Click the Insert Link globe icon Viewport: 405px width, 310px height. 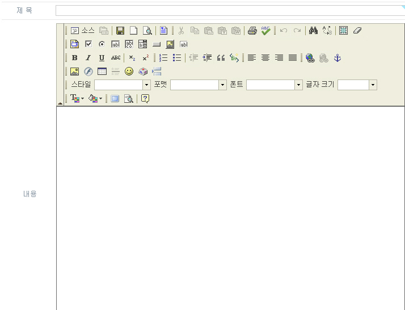310,58
